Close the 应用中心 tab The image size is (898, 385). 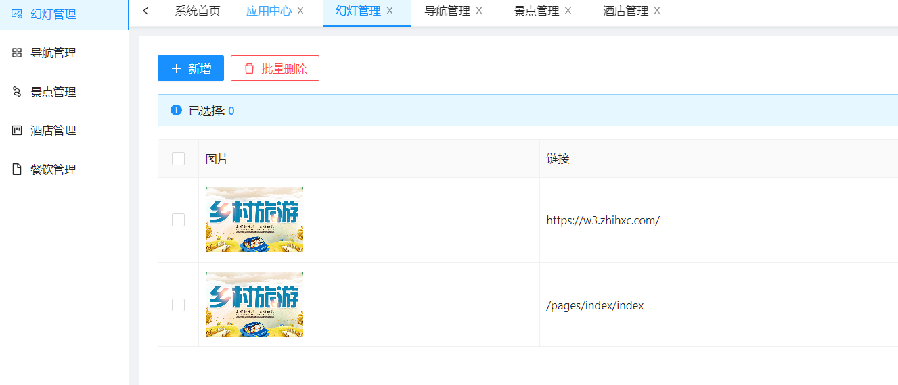tap(300, 11)
